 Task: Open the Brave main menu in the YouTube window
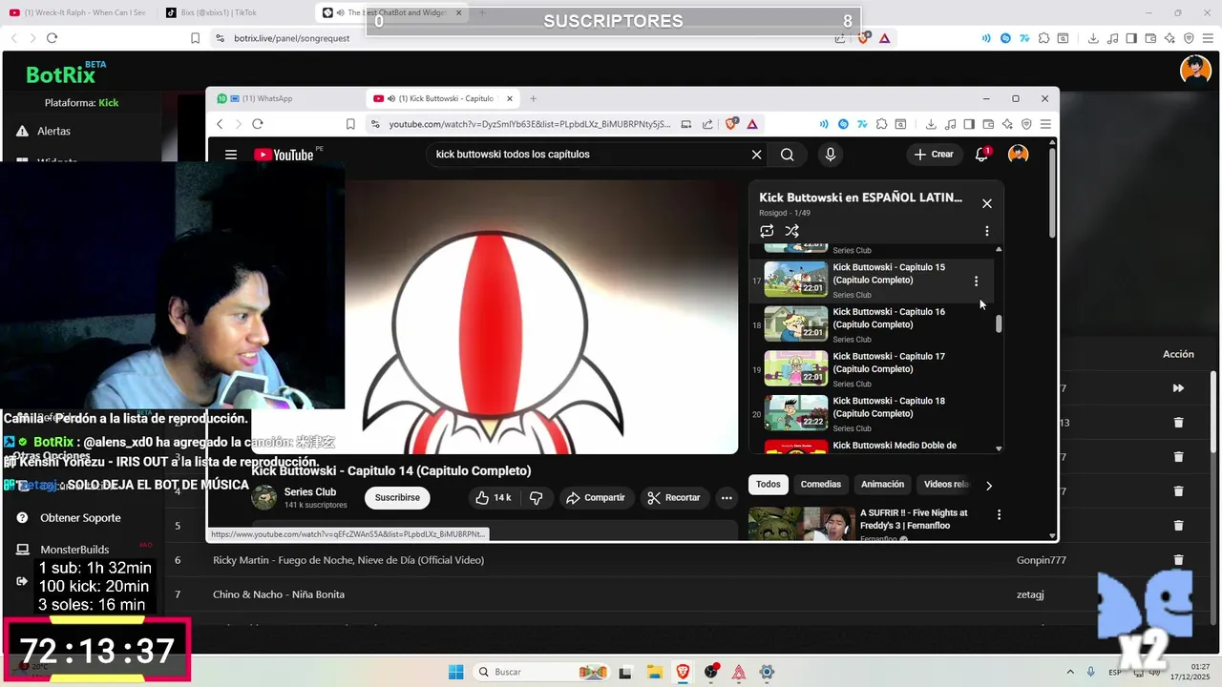(x=1046, y=124)
